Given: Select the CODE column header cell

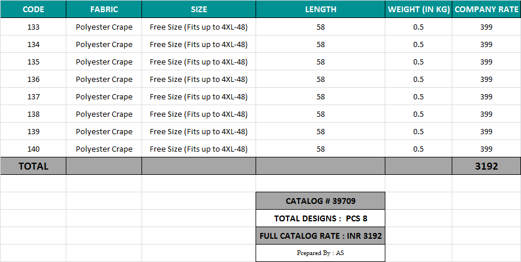Looking at the screenshot, I should pos(33,9).
